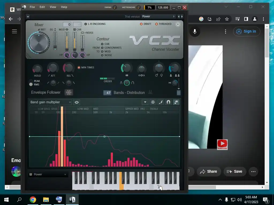Image resolution: width=274 pixels, height=205 pixels.
Task: Click the snowflake freeze icon in graph toolbar
Action: click(x=153, y=102)
